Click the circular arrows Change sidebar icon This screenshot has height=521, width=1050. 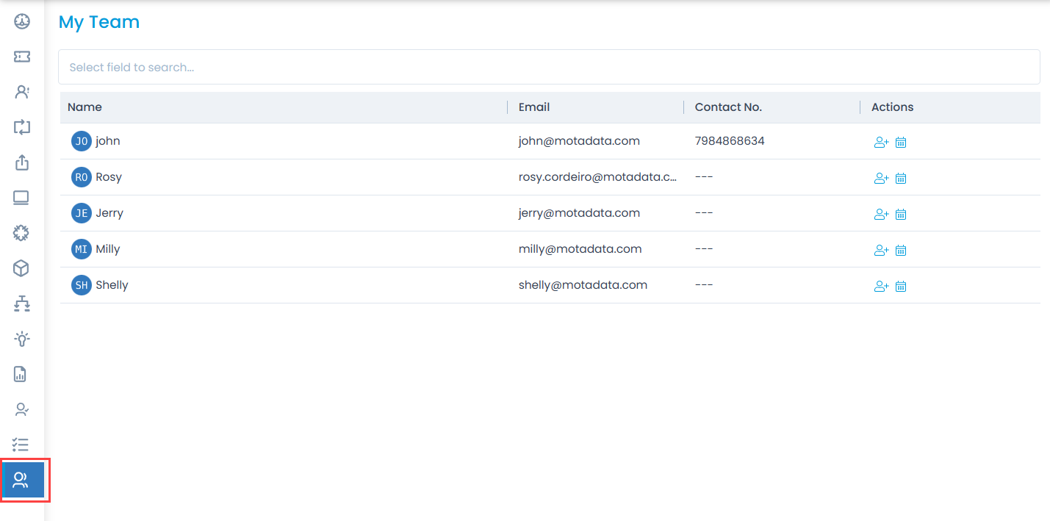click(x=22, y=127)
